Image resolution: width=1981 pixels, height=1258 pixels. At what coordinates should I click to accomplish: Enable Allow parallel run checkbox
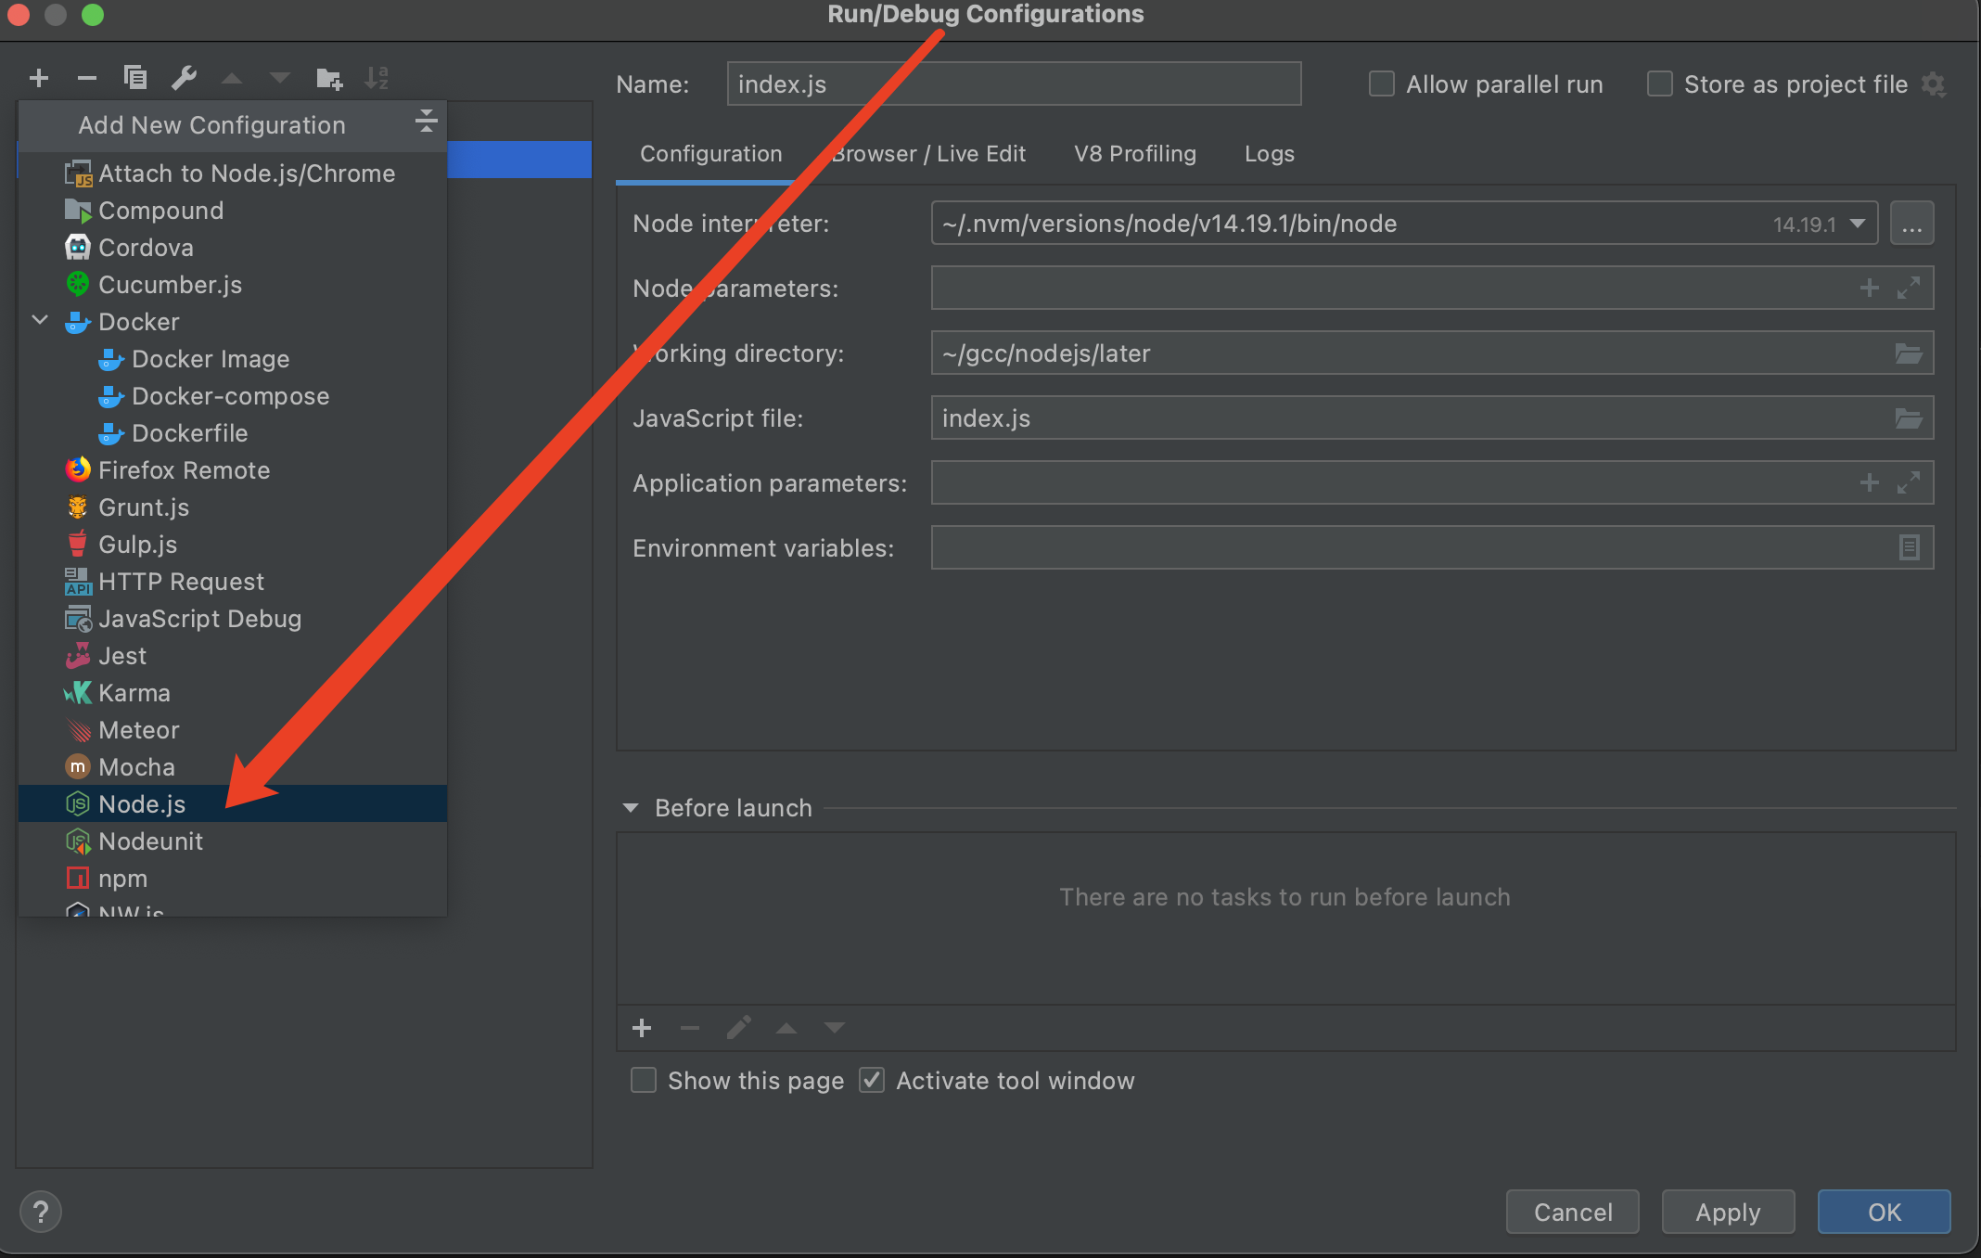point(1382,84)
